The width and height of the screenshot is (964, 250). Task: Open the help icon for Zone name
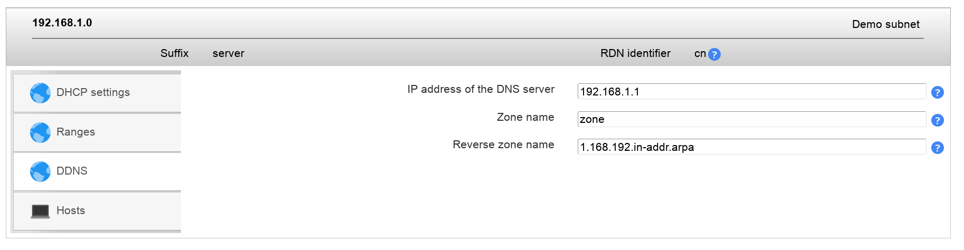pyautogui.click(x=937, y=120)
